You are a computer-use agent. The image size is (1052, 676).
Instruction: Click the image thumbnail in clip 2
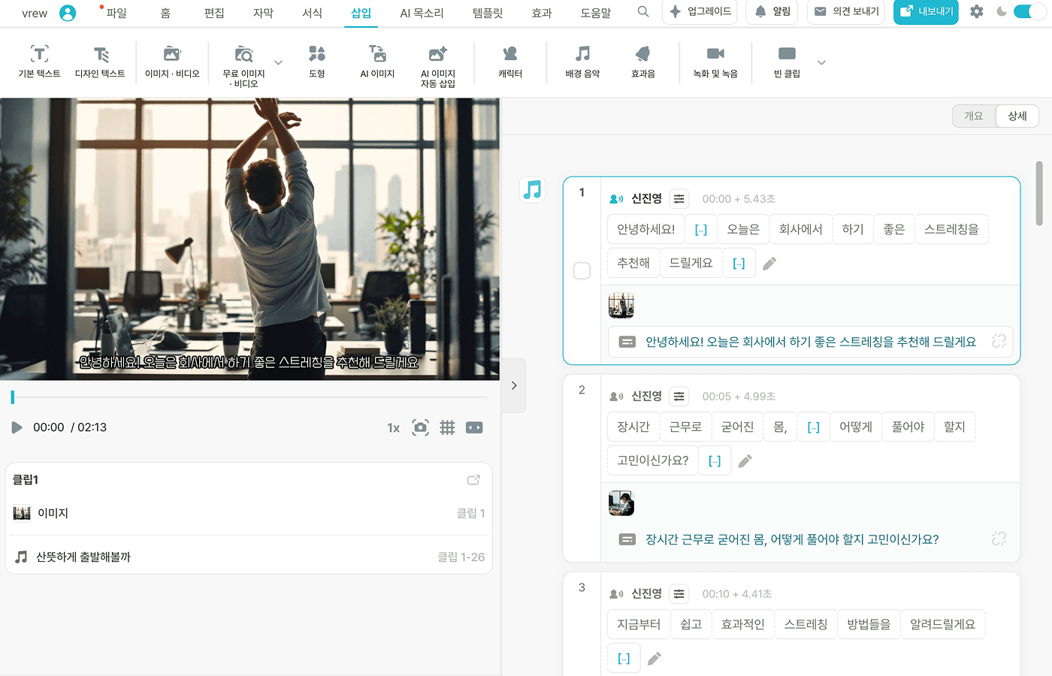621,503
